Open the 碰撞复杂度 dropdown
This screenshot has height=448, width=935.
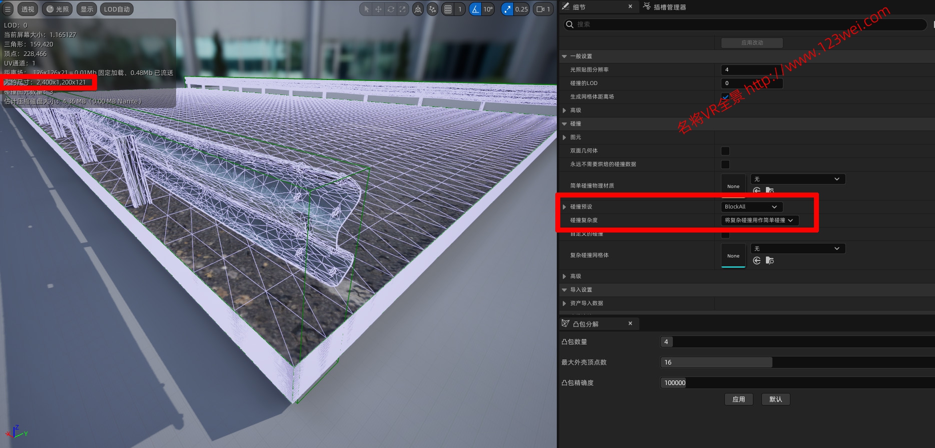[758, 220]
